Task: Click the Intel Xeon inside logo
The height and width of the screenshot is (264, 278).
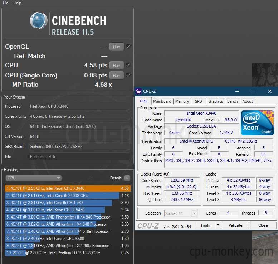Action: coord(257,123)
